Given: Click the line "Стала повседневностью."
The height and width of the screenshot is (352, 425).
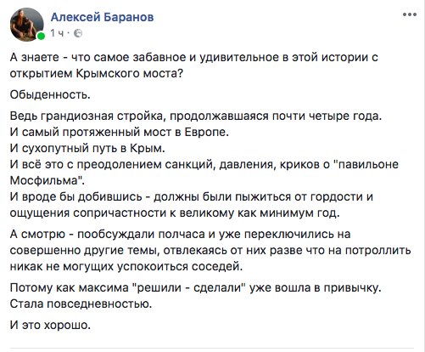Looking at the screenshot, I should (x=81, y=304).
